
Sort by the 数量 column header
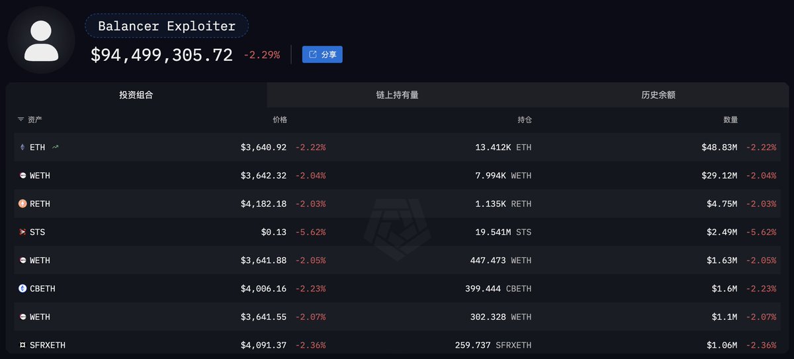pyautogui.click(x=730, y=120)
